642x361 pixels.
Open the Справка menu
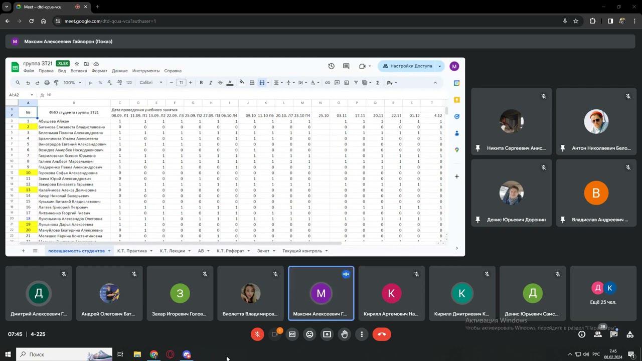click(x=173, y=71)
